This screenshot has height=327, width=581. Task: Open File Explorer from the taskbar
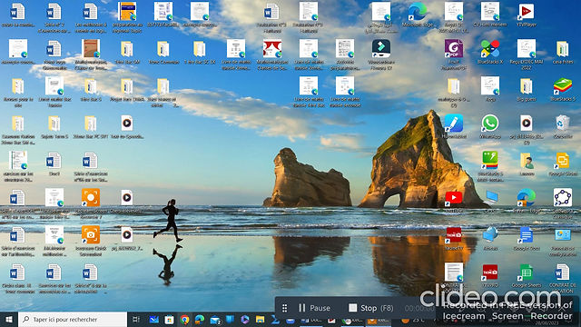pyautogui.click(x=261, y=319)
